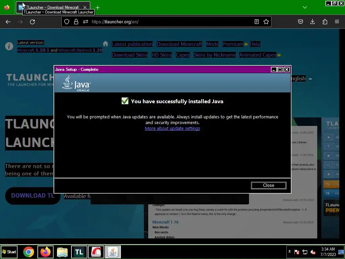Click the DOWNLOAD TL button
This screenshot has width=345, height=259.
[x=33, y=196]
